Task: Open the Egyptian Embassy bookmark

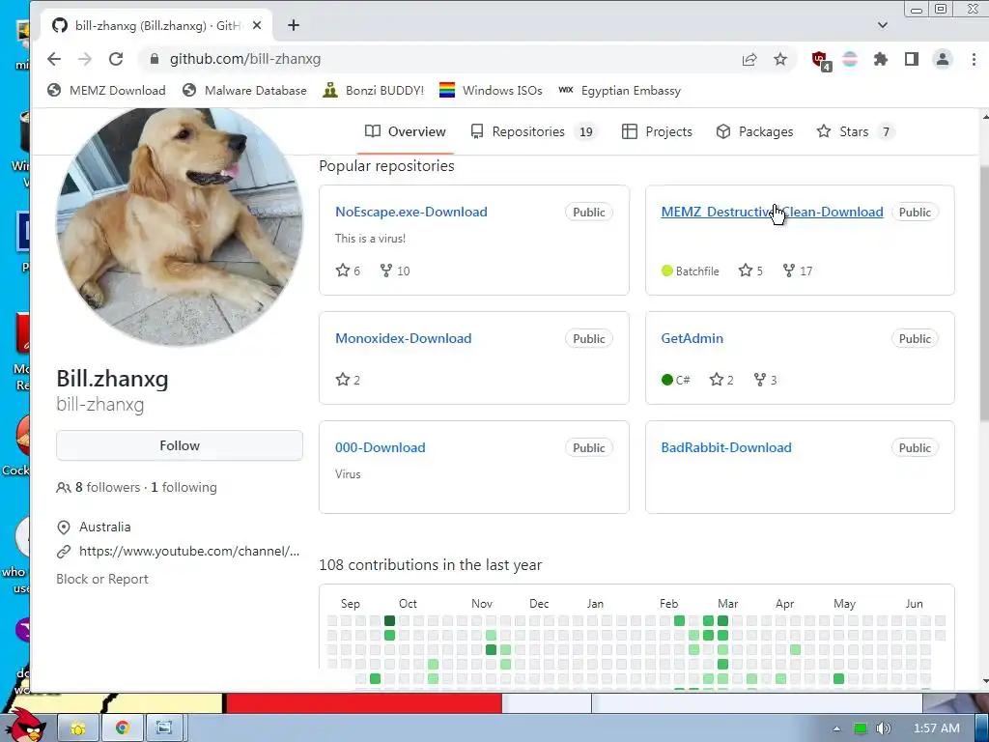Action: click(619, 90)
